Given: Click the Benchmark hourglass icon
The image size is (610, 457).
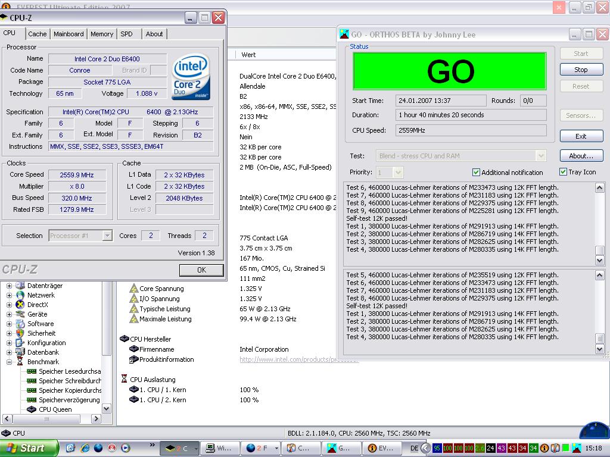Looking at the screenshot, I should tap(20, 362).
